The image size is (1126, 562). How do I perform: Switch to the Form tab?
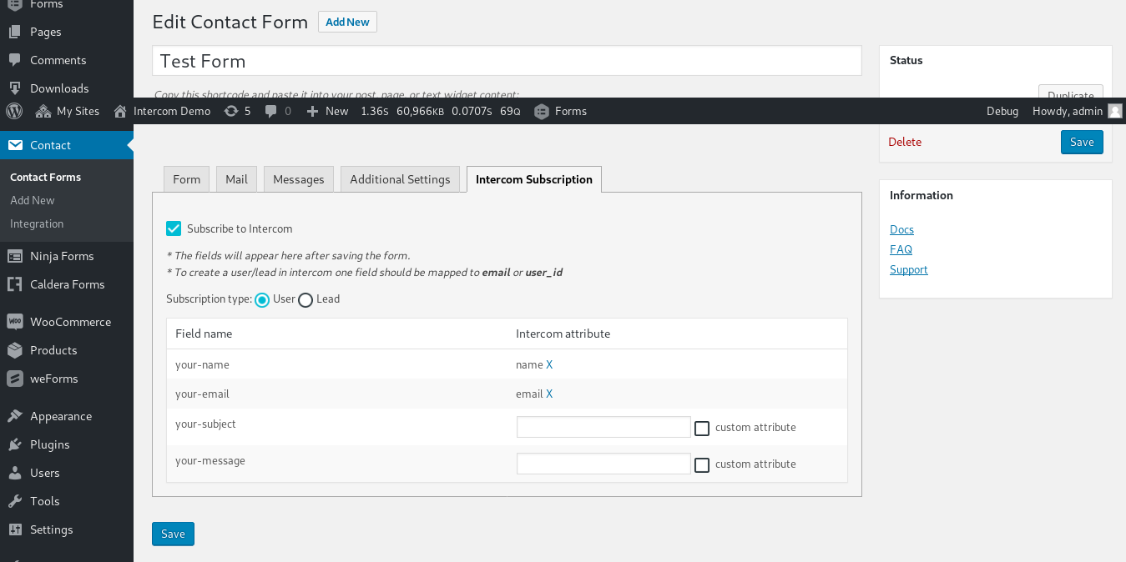(x=187, y=179)
